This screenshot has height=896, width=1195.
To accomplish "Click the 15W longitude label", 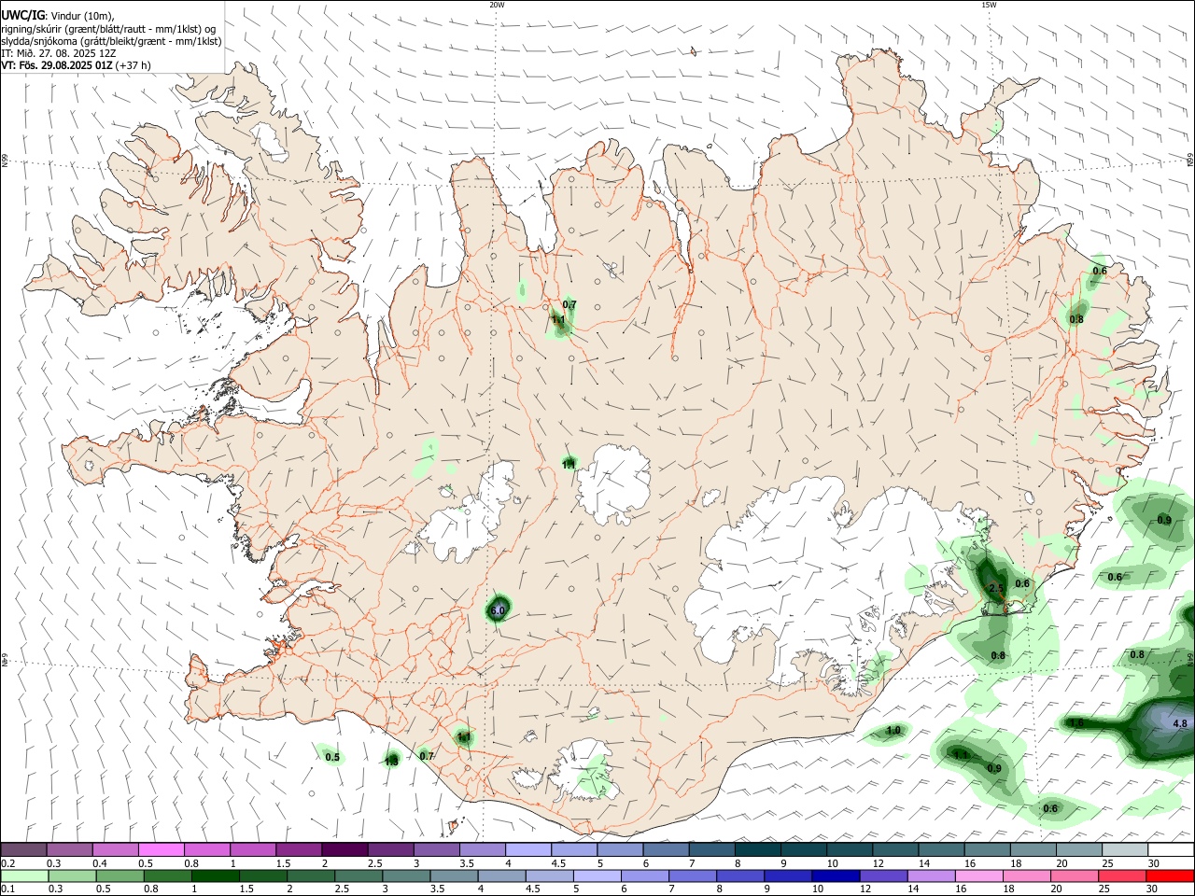I will (989, 5).
